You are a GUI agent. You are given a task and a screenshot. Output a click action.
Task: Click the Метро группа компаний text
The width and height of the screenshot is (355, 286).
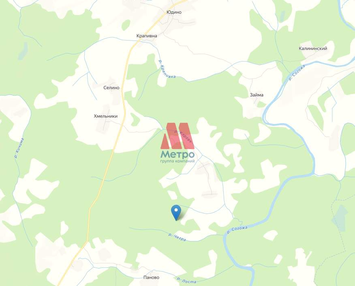pyautogui.click(x=177, y=157)
